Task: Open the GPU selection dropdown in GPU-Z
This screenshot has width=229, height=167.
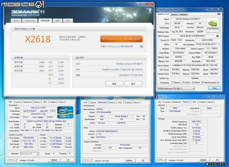Action: click(x=176, y=88)
